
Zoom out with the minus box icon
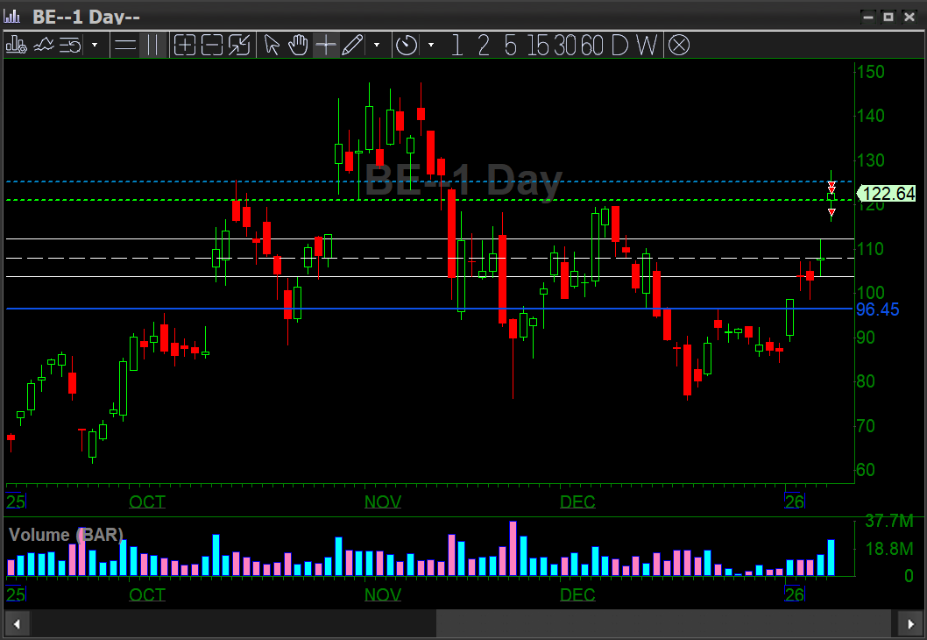pyautogui.click(x=212, y=45)
